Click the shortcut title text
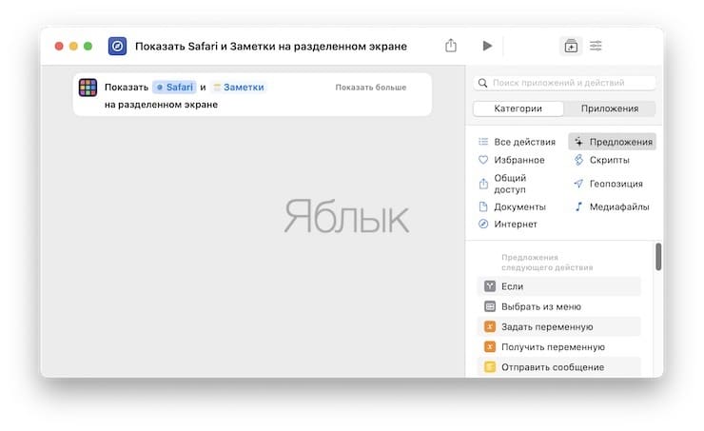The height and width of the screenshot is (431, 704). click(x=271, y=47)
